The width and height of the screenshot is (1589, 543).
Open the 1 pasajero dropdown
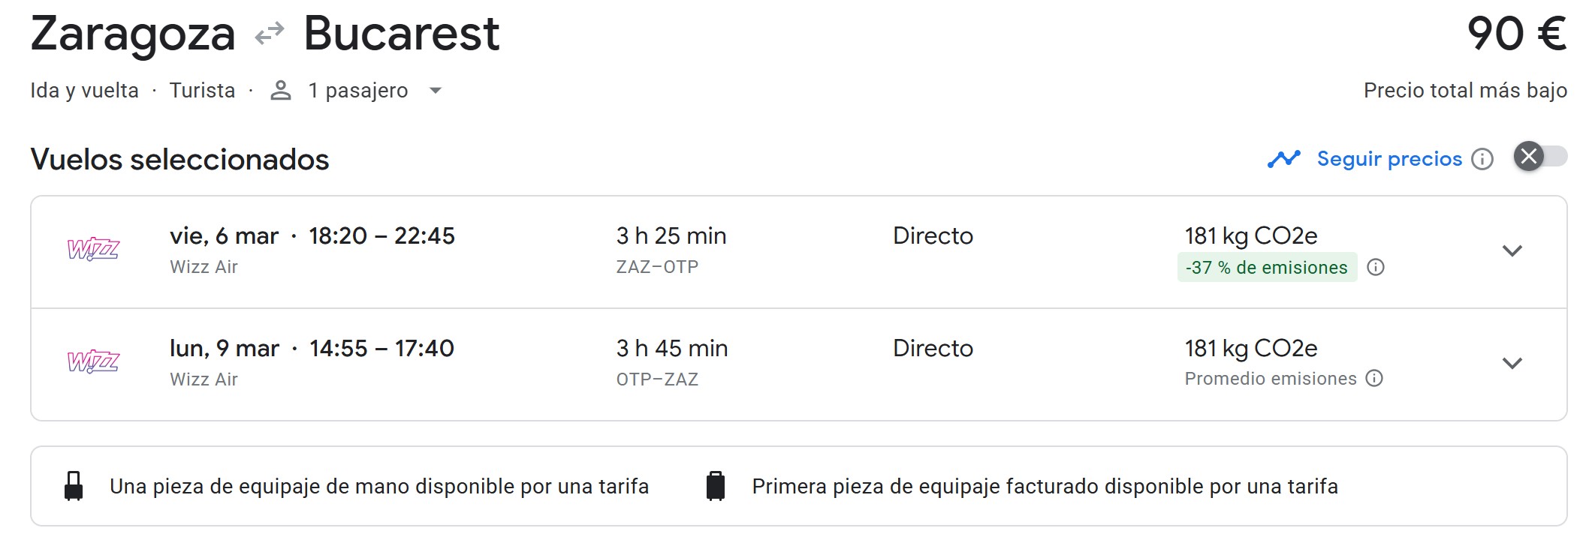[x=435, y=91]
